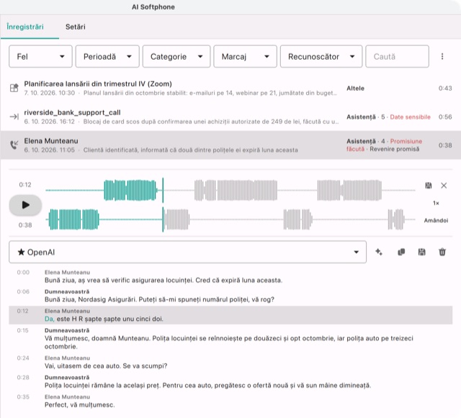Select the Elena Munteanu recording row
461x418 pixels.
[x=230, y=145]
